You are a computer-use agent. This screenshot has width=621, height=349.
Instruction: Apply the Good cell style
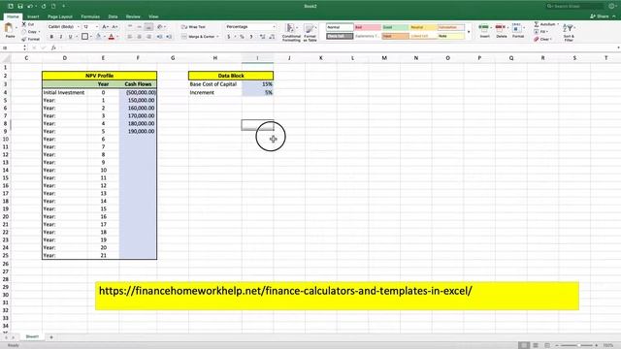tap(395, 27)
